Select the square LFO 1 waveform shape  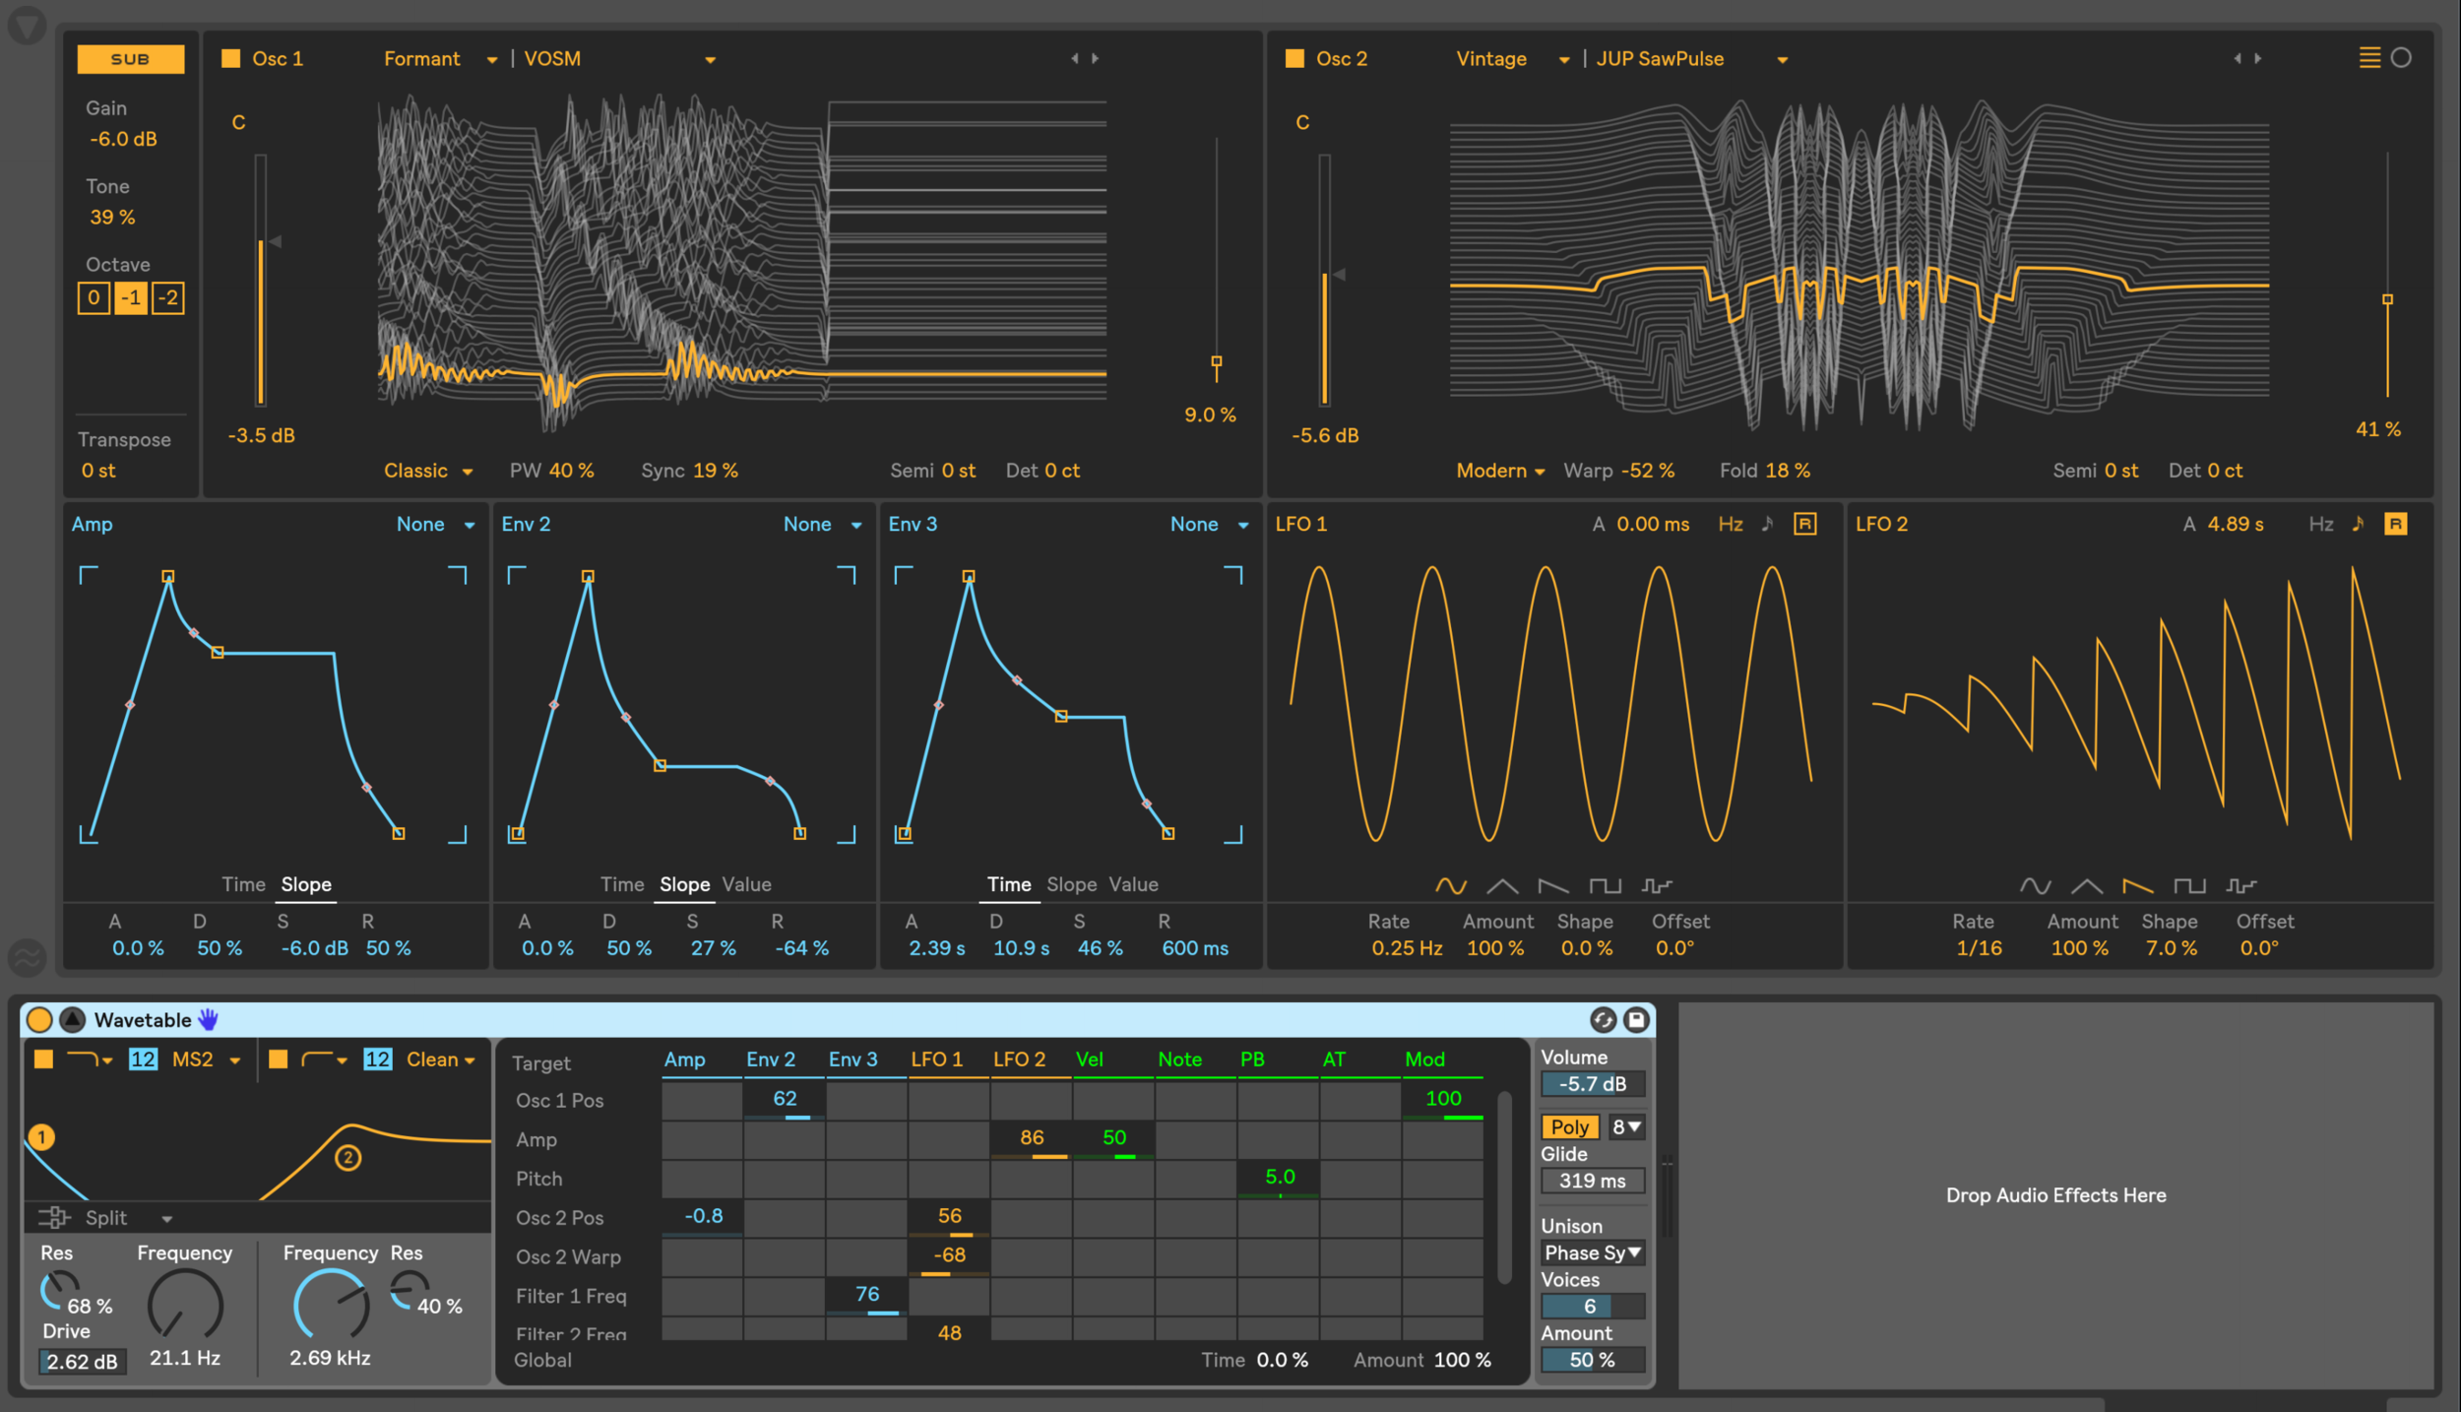pyautogui.click(x=1605, y=886)
